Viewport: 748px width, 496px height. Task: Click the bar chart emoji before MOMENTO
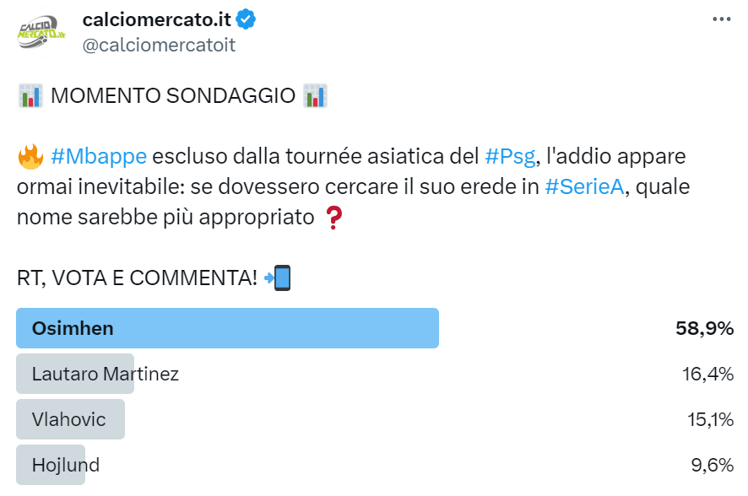coord(30,96)
